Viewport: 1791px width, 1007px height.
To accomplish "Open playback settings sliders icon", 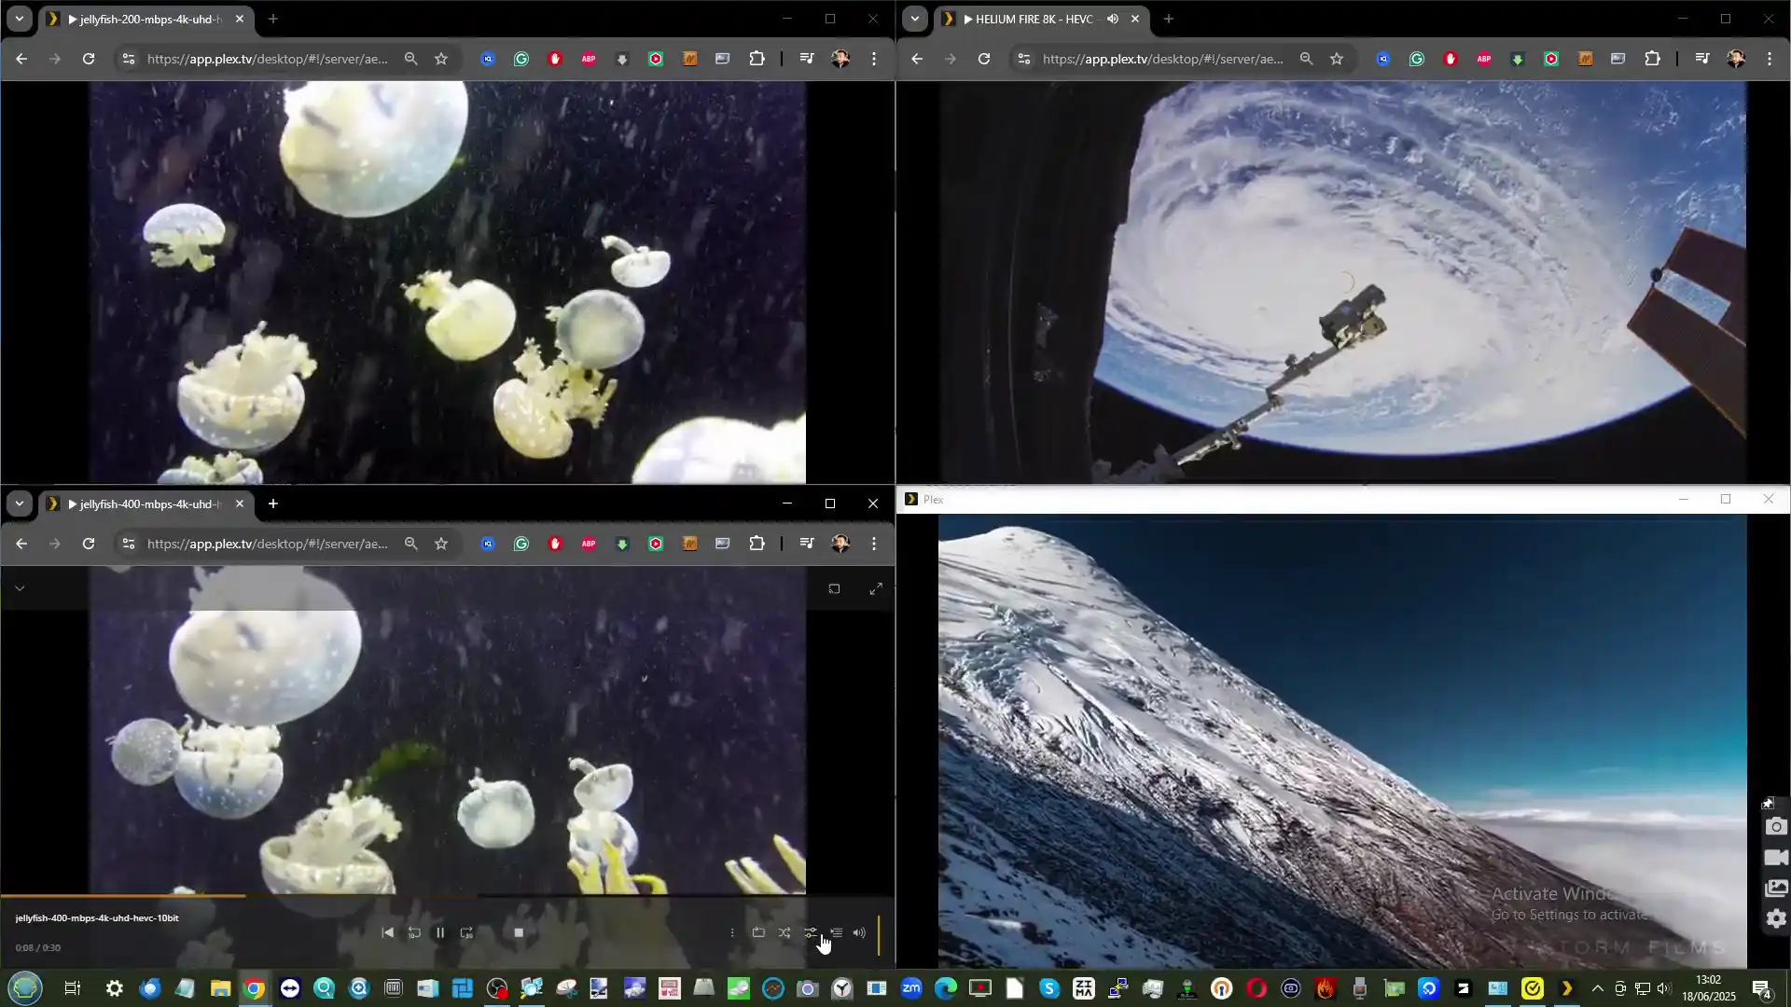I will pyautogui.click(x=811, y=932).
